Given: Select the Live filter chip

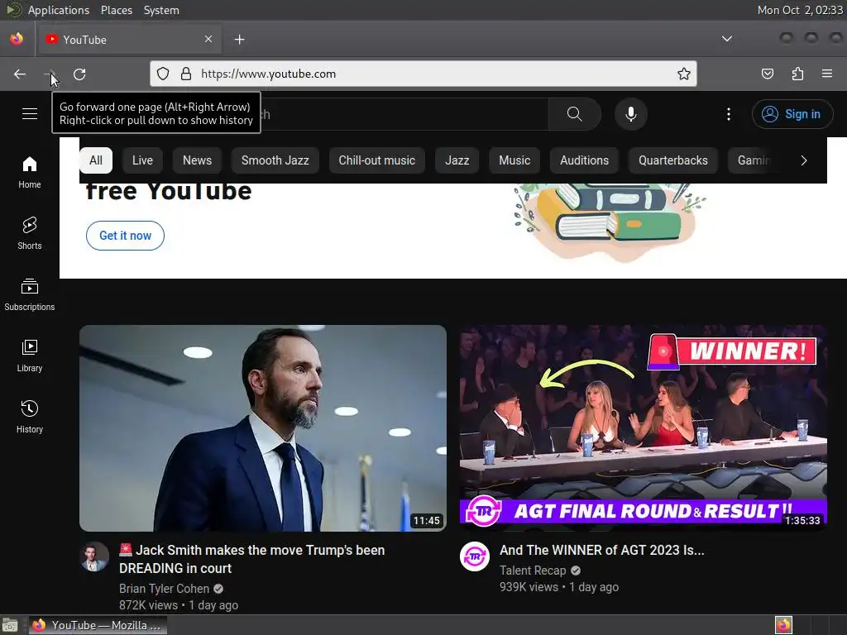Looking at the screenshot, I should click(142, 160).
